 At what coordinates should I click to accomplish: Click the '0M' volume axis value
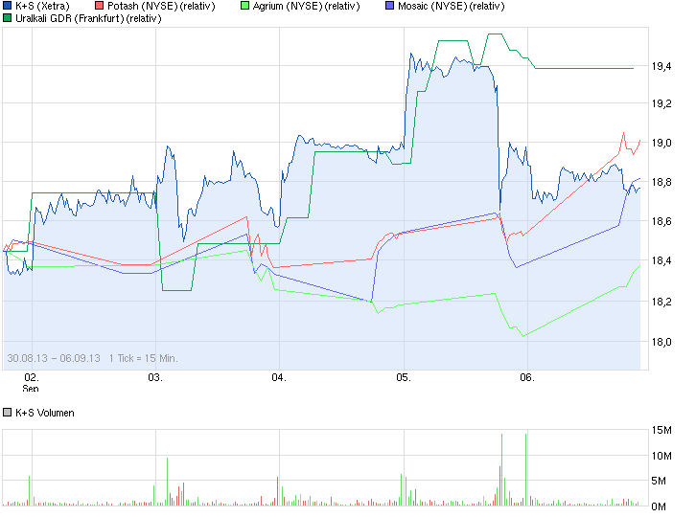(x=659, y=506)
